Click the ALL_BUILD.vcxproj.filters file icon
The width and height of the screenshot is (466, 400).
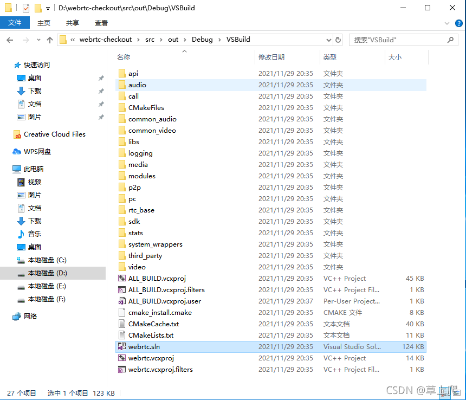click(x=122, y=290)
